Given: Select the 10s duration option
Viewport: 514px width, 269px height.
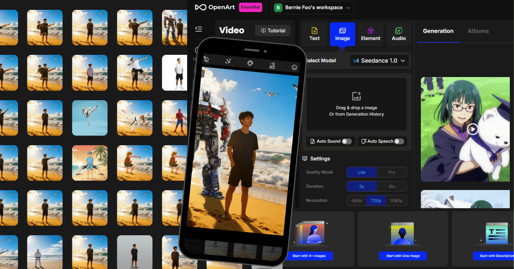Looking at the screenshot, I should 391,186.
